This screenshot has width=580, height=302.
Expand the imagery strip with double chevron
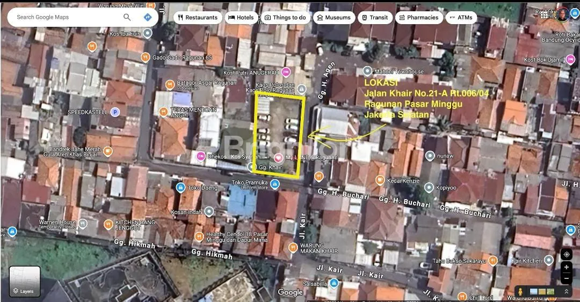pyautogui.click(x=566, y=291)
